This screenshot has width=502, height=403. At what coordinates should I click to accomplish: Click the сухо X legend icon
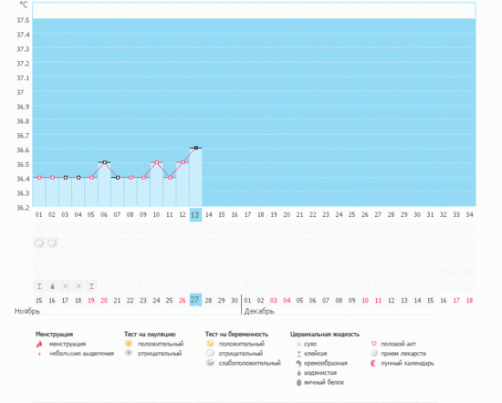[x=298, y=345]
